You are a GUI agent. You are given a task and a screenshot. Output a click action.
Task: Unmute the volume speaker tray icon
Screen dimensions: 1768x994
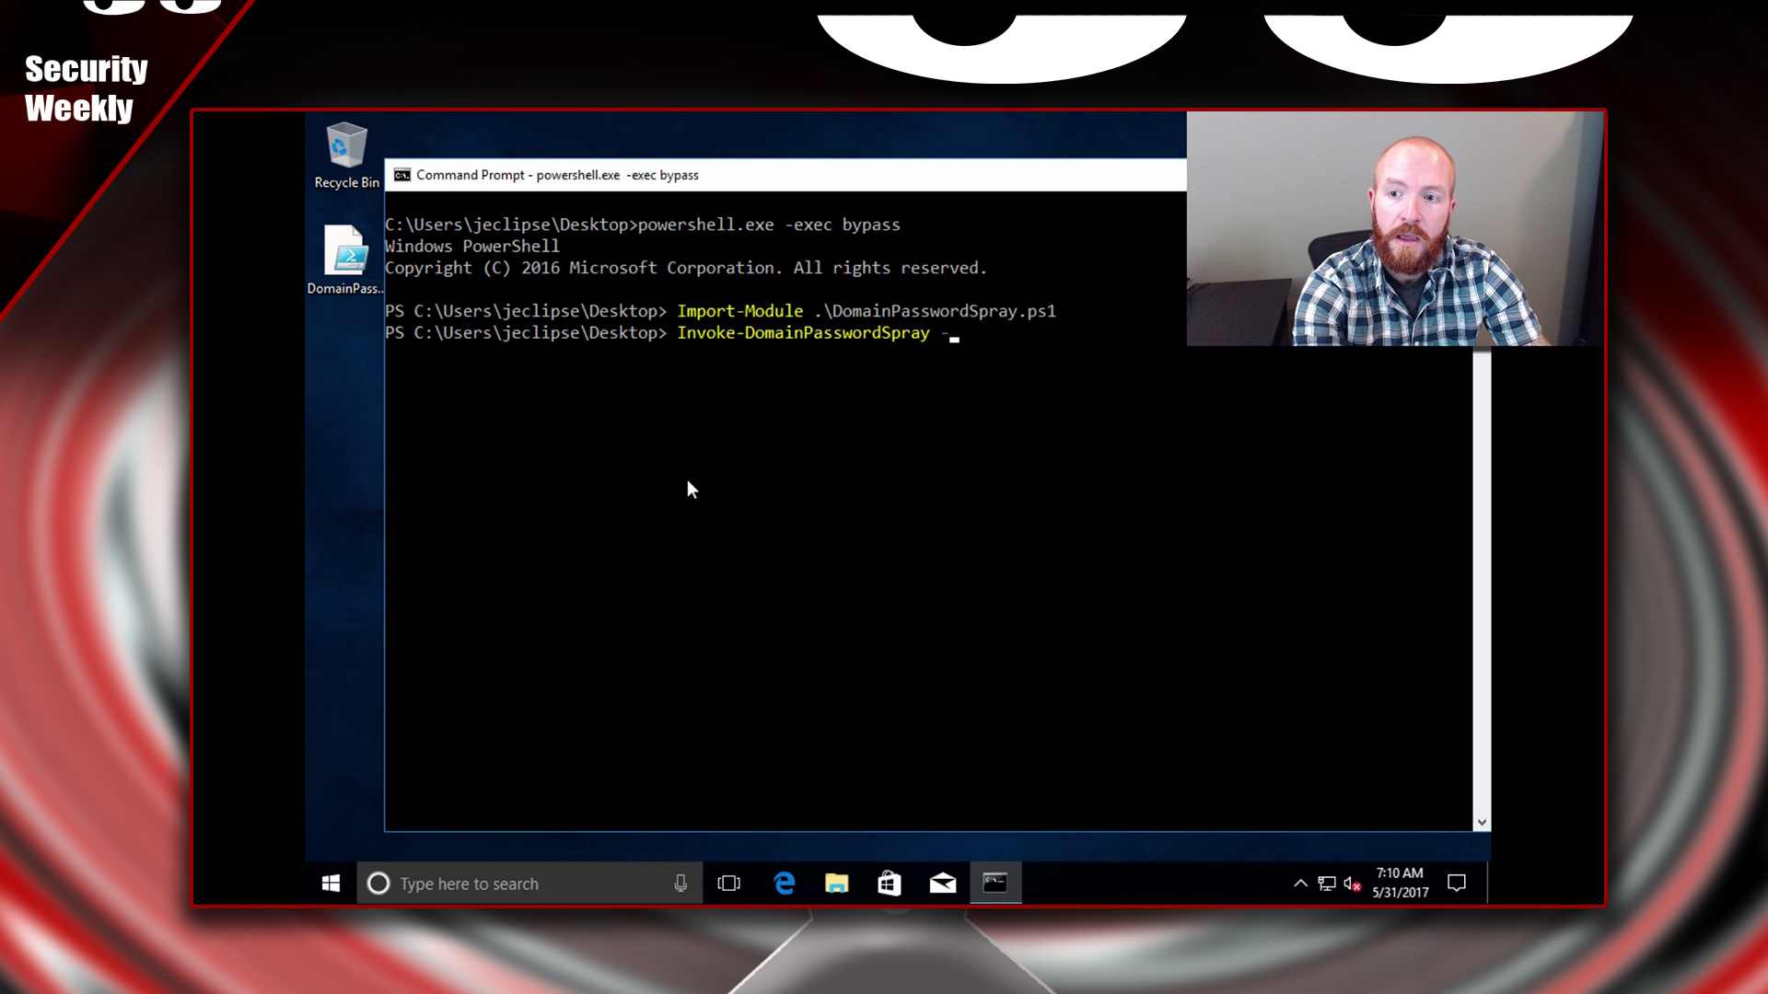point(1352,884)
